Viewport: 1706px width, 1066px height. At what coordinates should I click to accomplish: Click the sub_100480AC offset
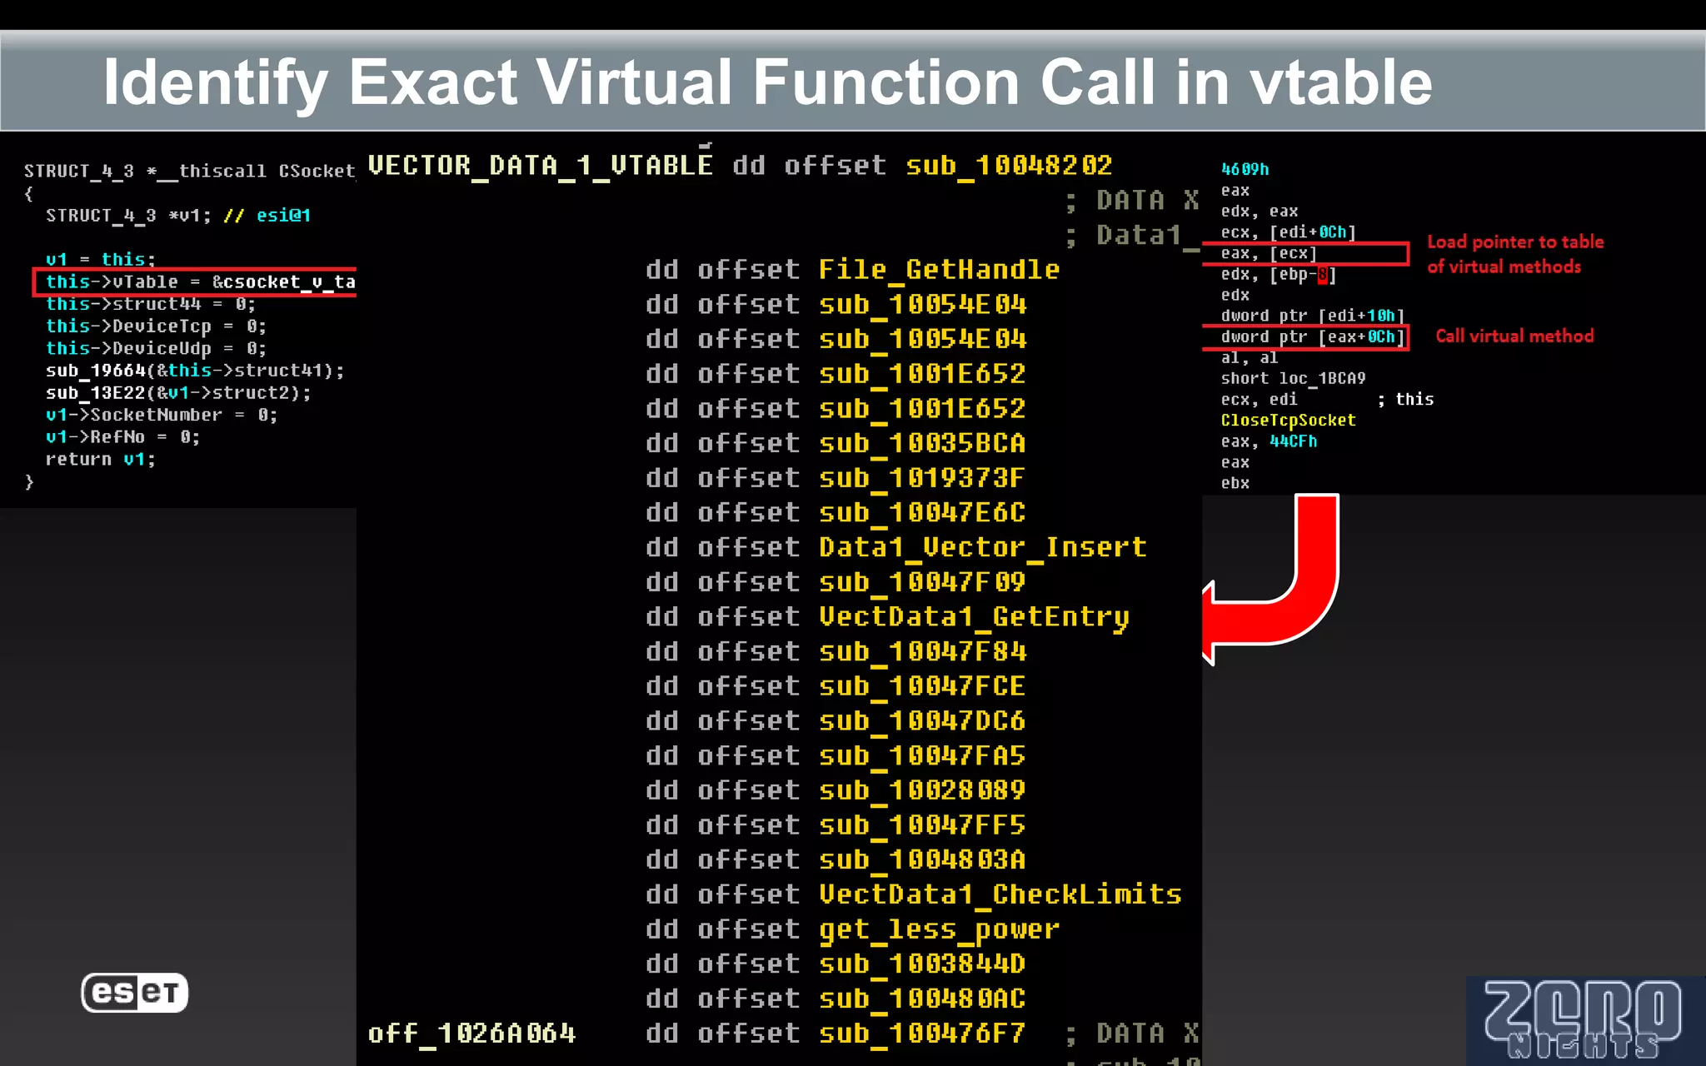922,999
